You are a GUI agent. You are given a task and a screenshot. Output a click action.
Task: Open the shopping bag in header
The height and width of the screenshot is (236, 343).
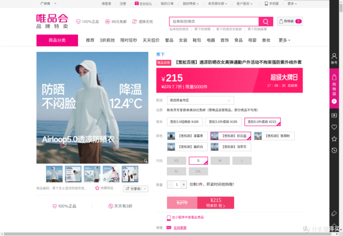[x=290, y=21]
